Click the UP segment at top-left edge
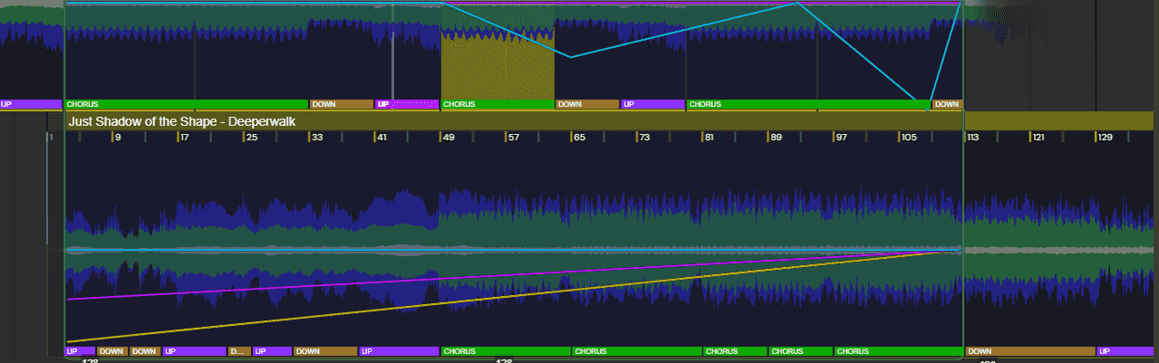The height and width of the screenshot is (363, 1159). (x=30, y=104)
